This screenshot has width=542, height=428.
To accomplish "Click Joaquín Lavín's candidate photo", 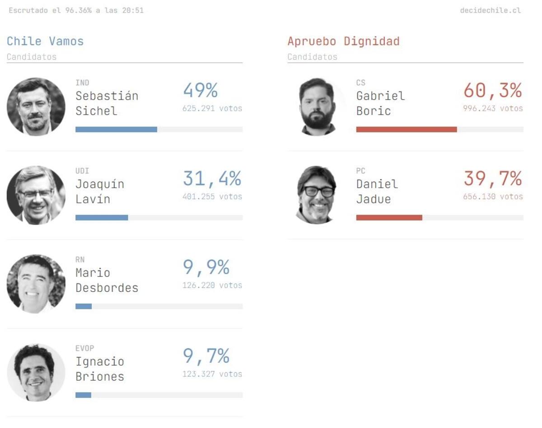I will coord(36,195).
